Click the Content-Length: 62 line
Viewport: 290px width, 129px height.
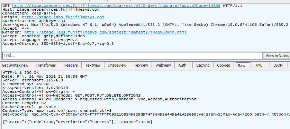pos(24,103)
